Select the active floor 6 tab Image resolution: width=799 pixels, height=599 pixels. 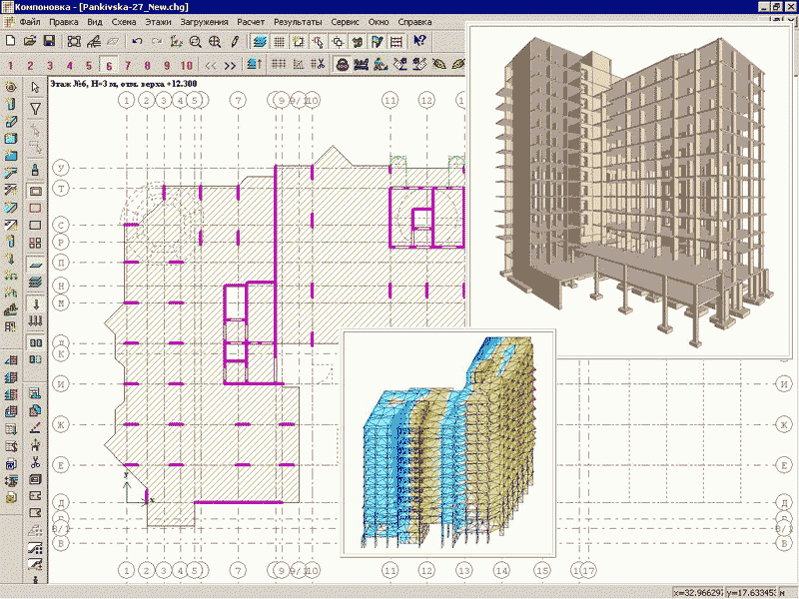(x=109, y=66)
